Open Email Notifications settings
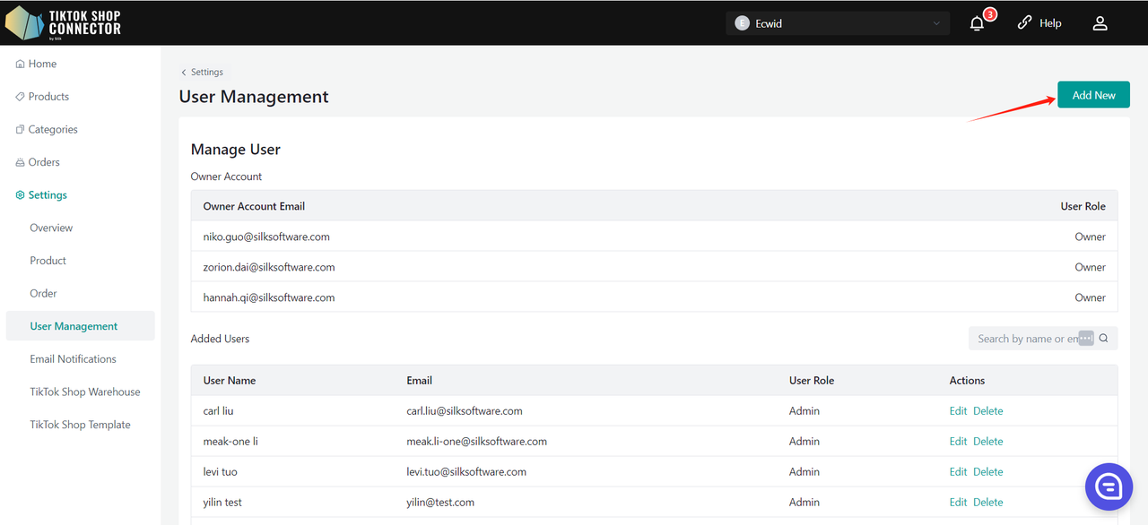The image size is (1148, 525). click(74, 359)
